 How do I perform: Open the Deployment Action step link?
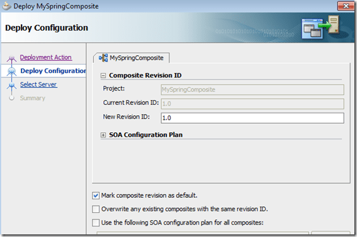[x=46, y=57]
